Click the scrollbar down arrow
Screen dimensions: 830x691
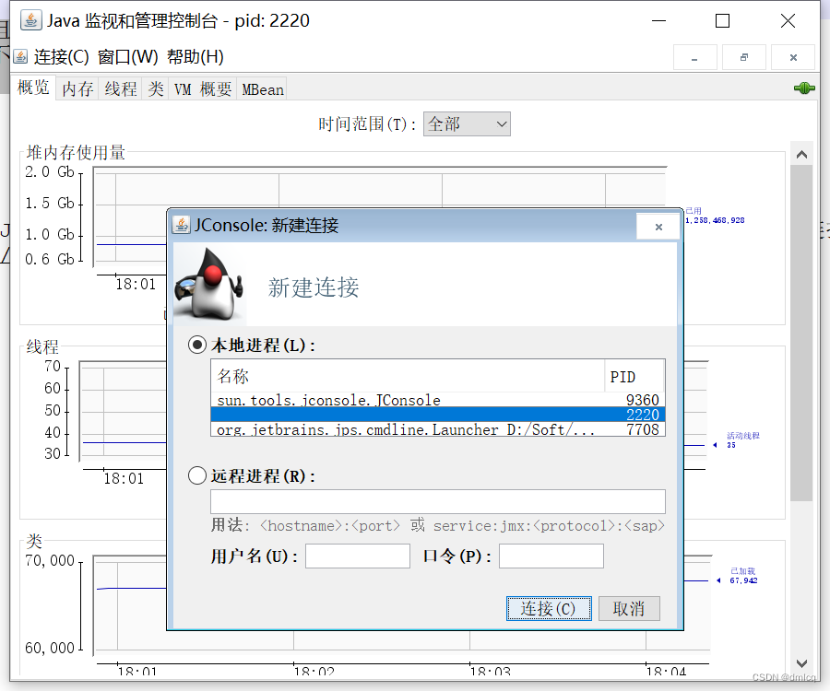[801, 663]
